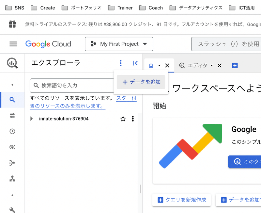
Task: Star the innate-solution-376904 project
Action: pyautogui.click(x=123, y=119)
